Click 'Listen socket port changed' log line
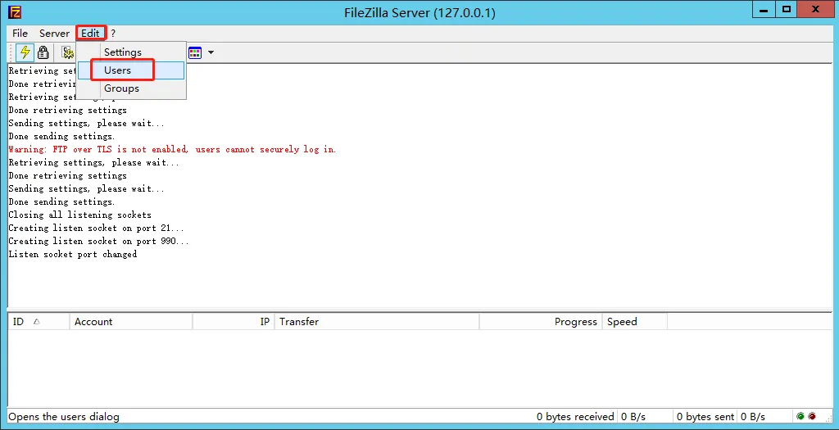 pyautogui.click(x=73, y=254)
